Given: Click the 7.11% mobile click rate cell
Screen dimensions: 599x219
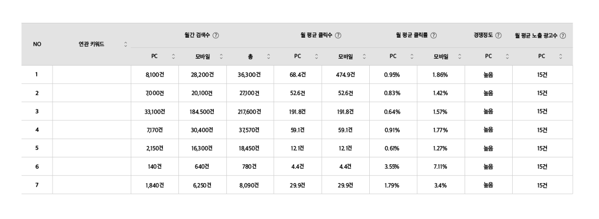Looking at the screenshot, I should tap(441, 167).
